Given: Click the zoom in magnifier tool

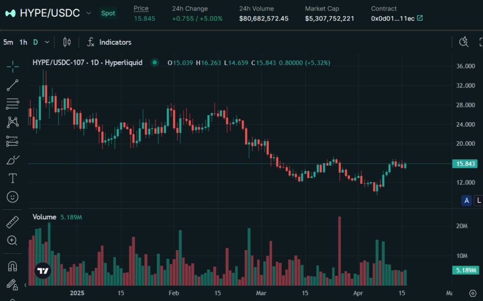Looking at the screenshot, I should [12, 241].
